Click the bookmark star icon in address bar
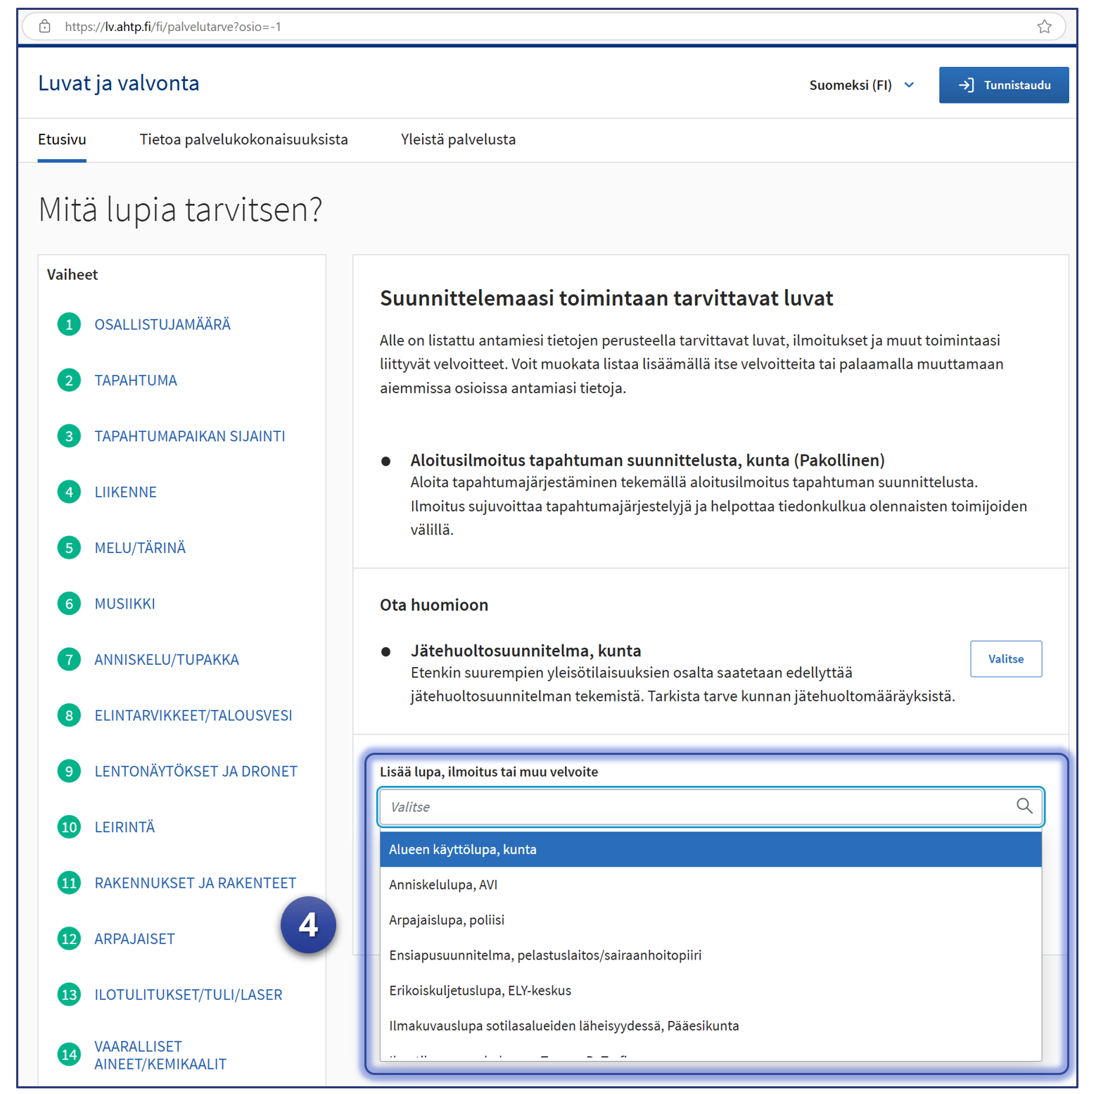The image size is (1096, 1094). (x=1044, y=27)
